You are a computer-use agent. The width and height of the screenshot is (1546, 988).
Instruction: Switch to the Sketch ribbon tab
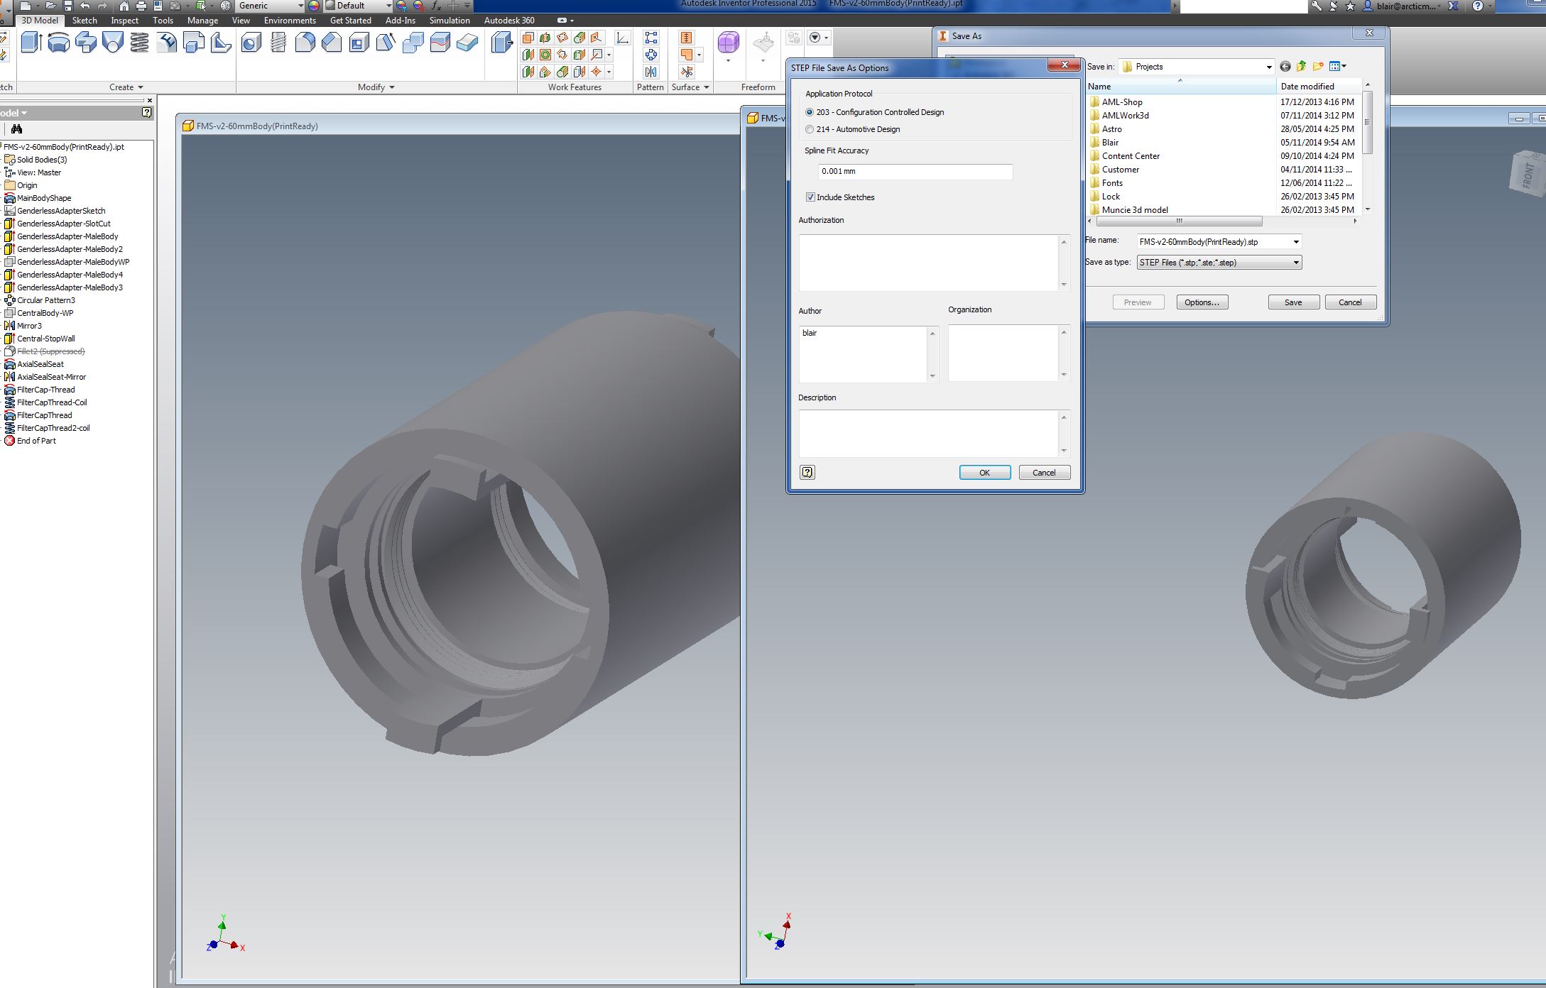pos(85,21)
